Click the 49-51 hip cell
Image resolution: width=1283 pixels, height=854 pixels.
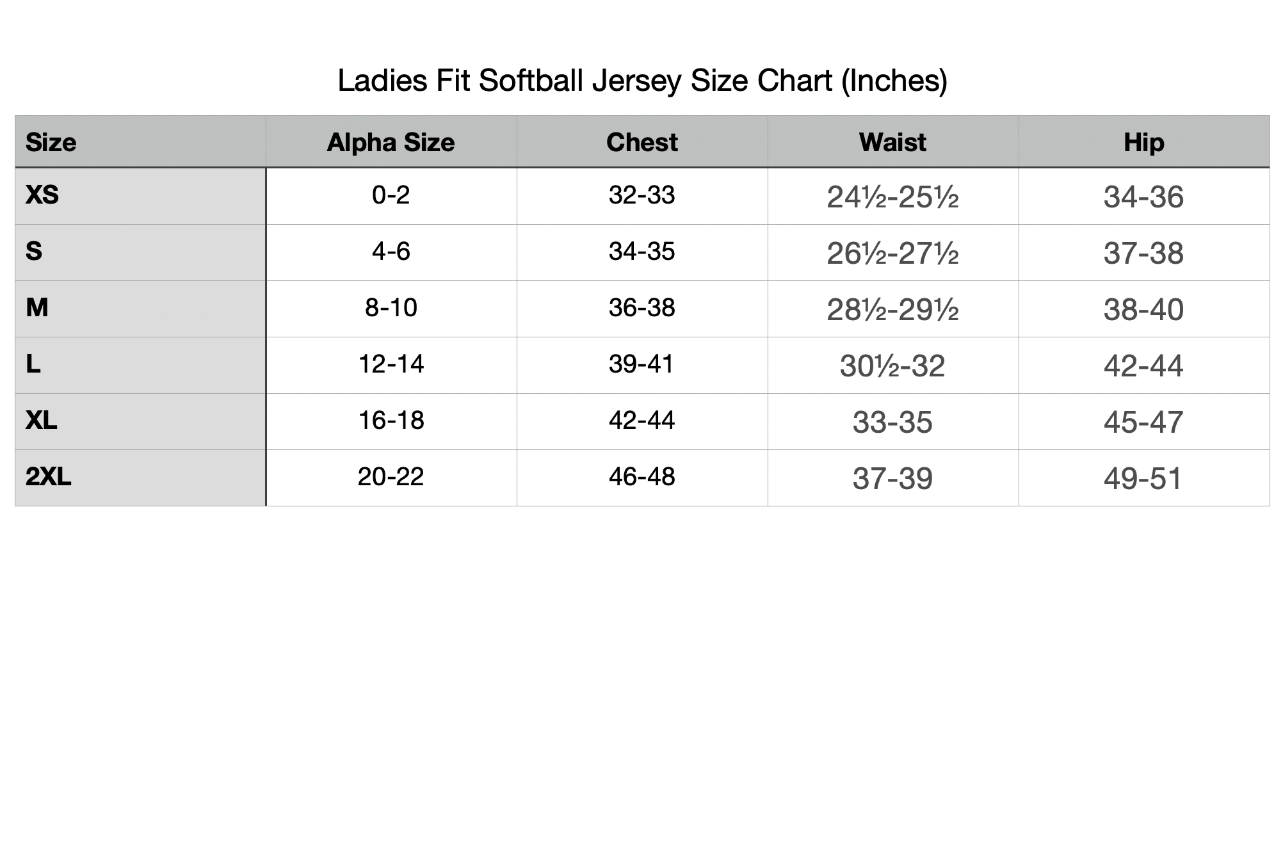[x=1143, y=479]
